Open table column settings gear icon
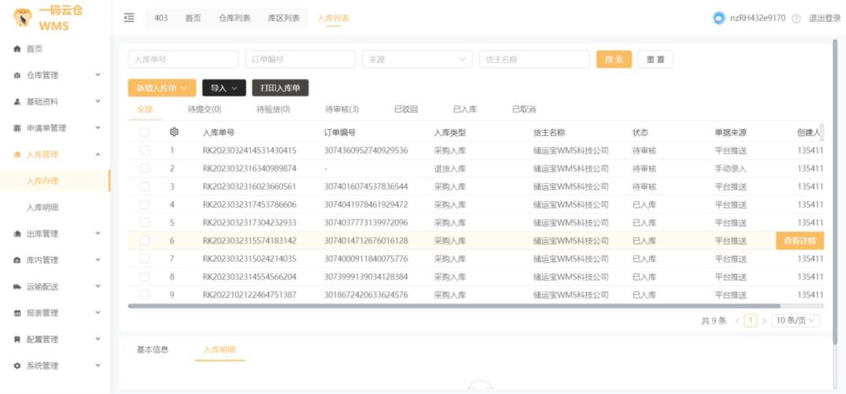Image resolution: width=846 pixels, height=394 pixels. click(174, 132)
